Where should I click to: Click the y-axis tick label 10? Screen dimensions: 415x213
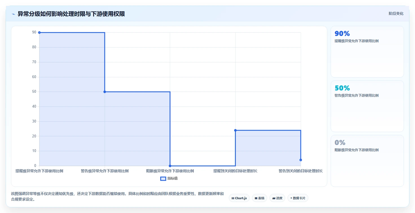click(x=34, y=151)
